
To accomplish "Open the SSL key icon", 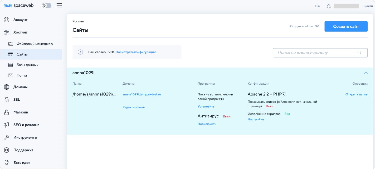I will tap(6, 99).
